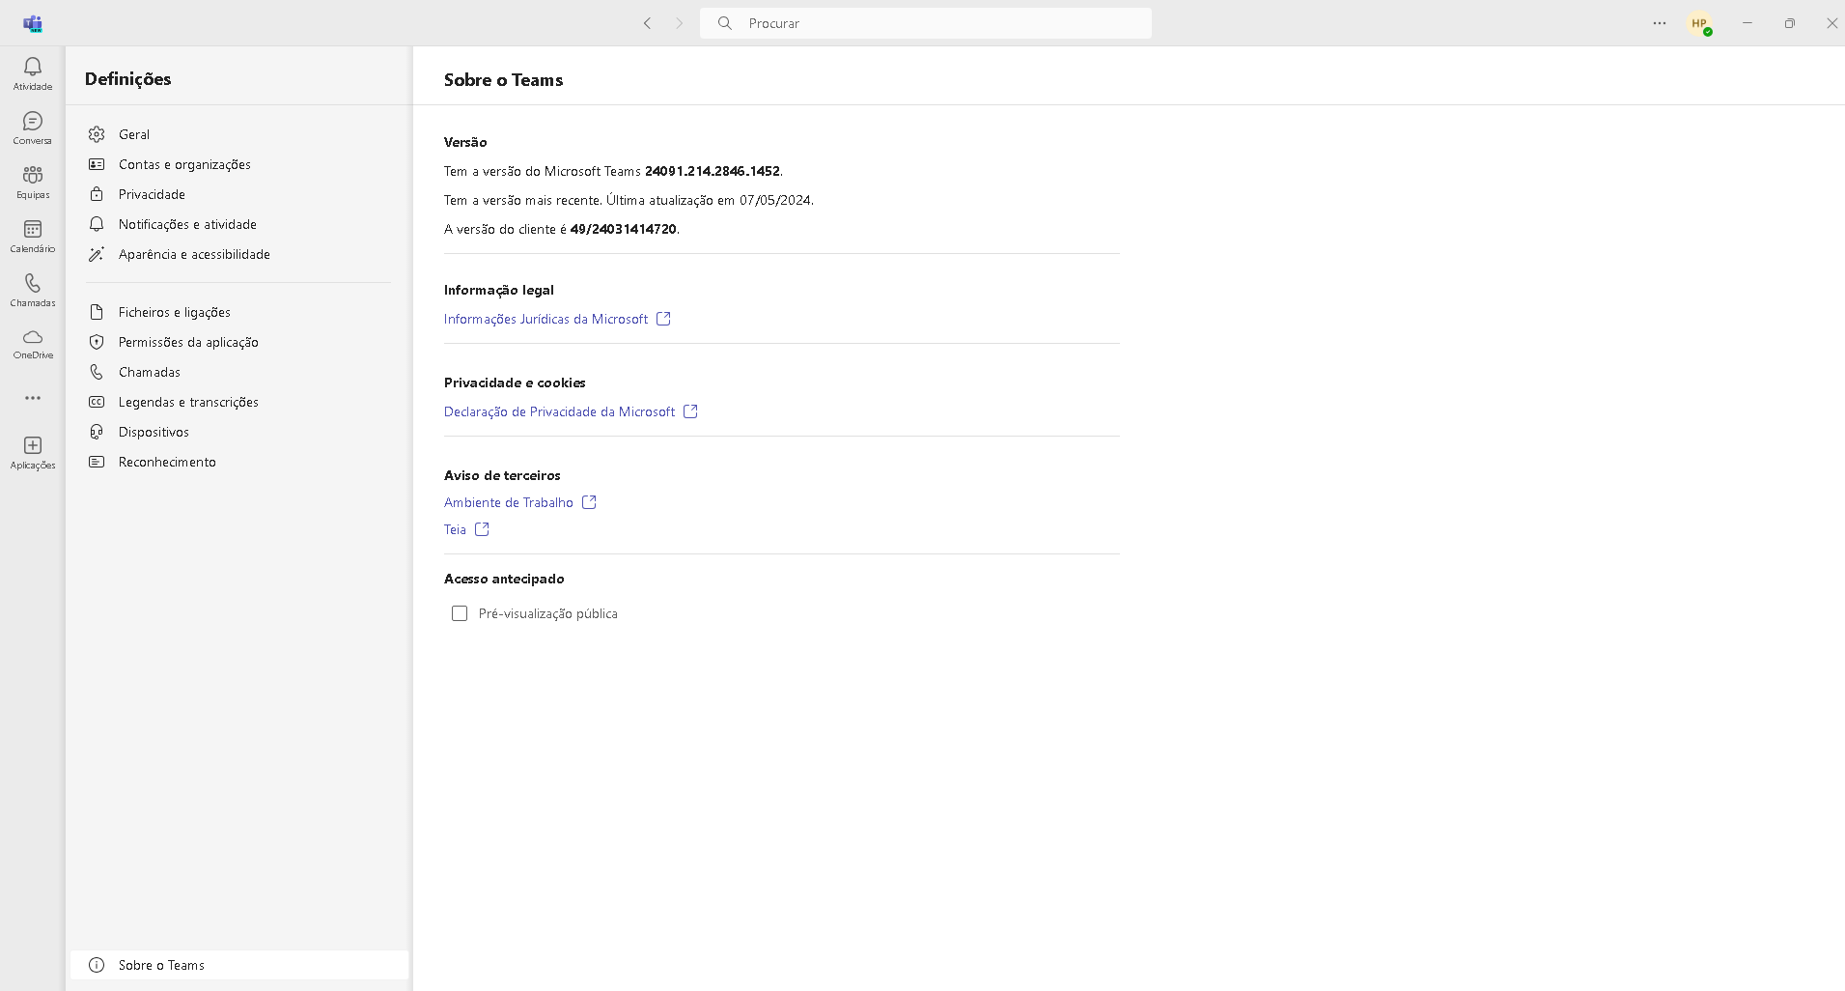Click the Teams logo icon
Viewport: 1845px width, 991px height.
point(35,23)
